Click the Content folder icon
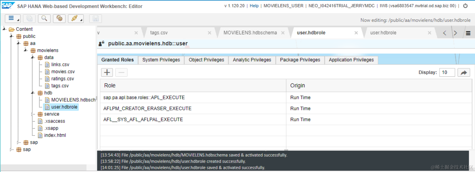Screen dimensions: 475x172 pyautogui.click(x=12, y=29)
